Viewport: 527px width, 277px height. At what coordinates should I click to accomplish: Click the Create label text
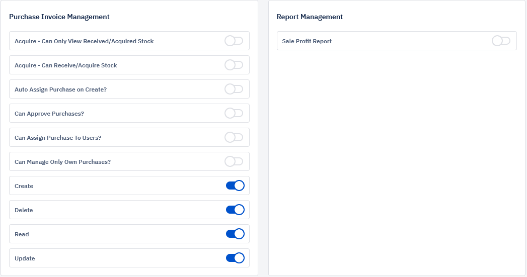click(24, 186)
